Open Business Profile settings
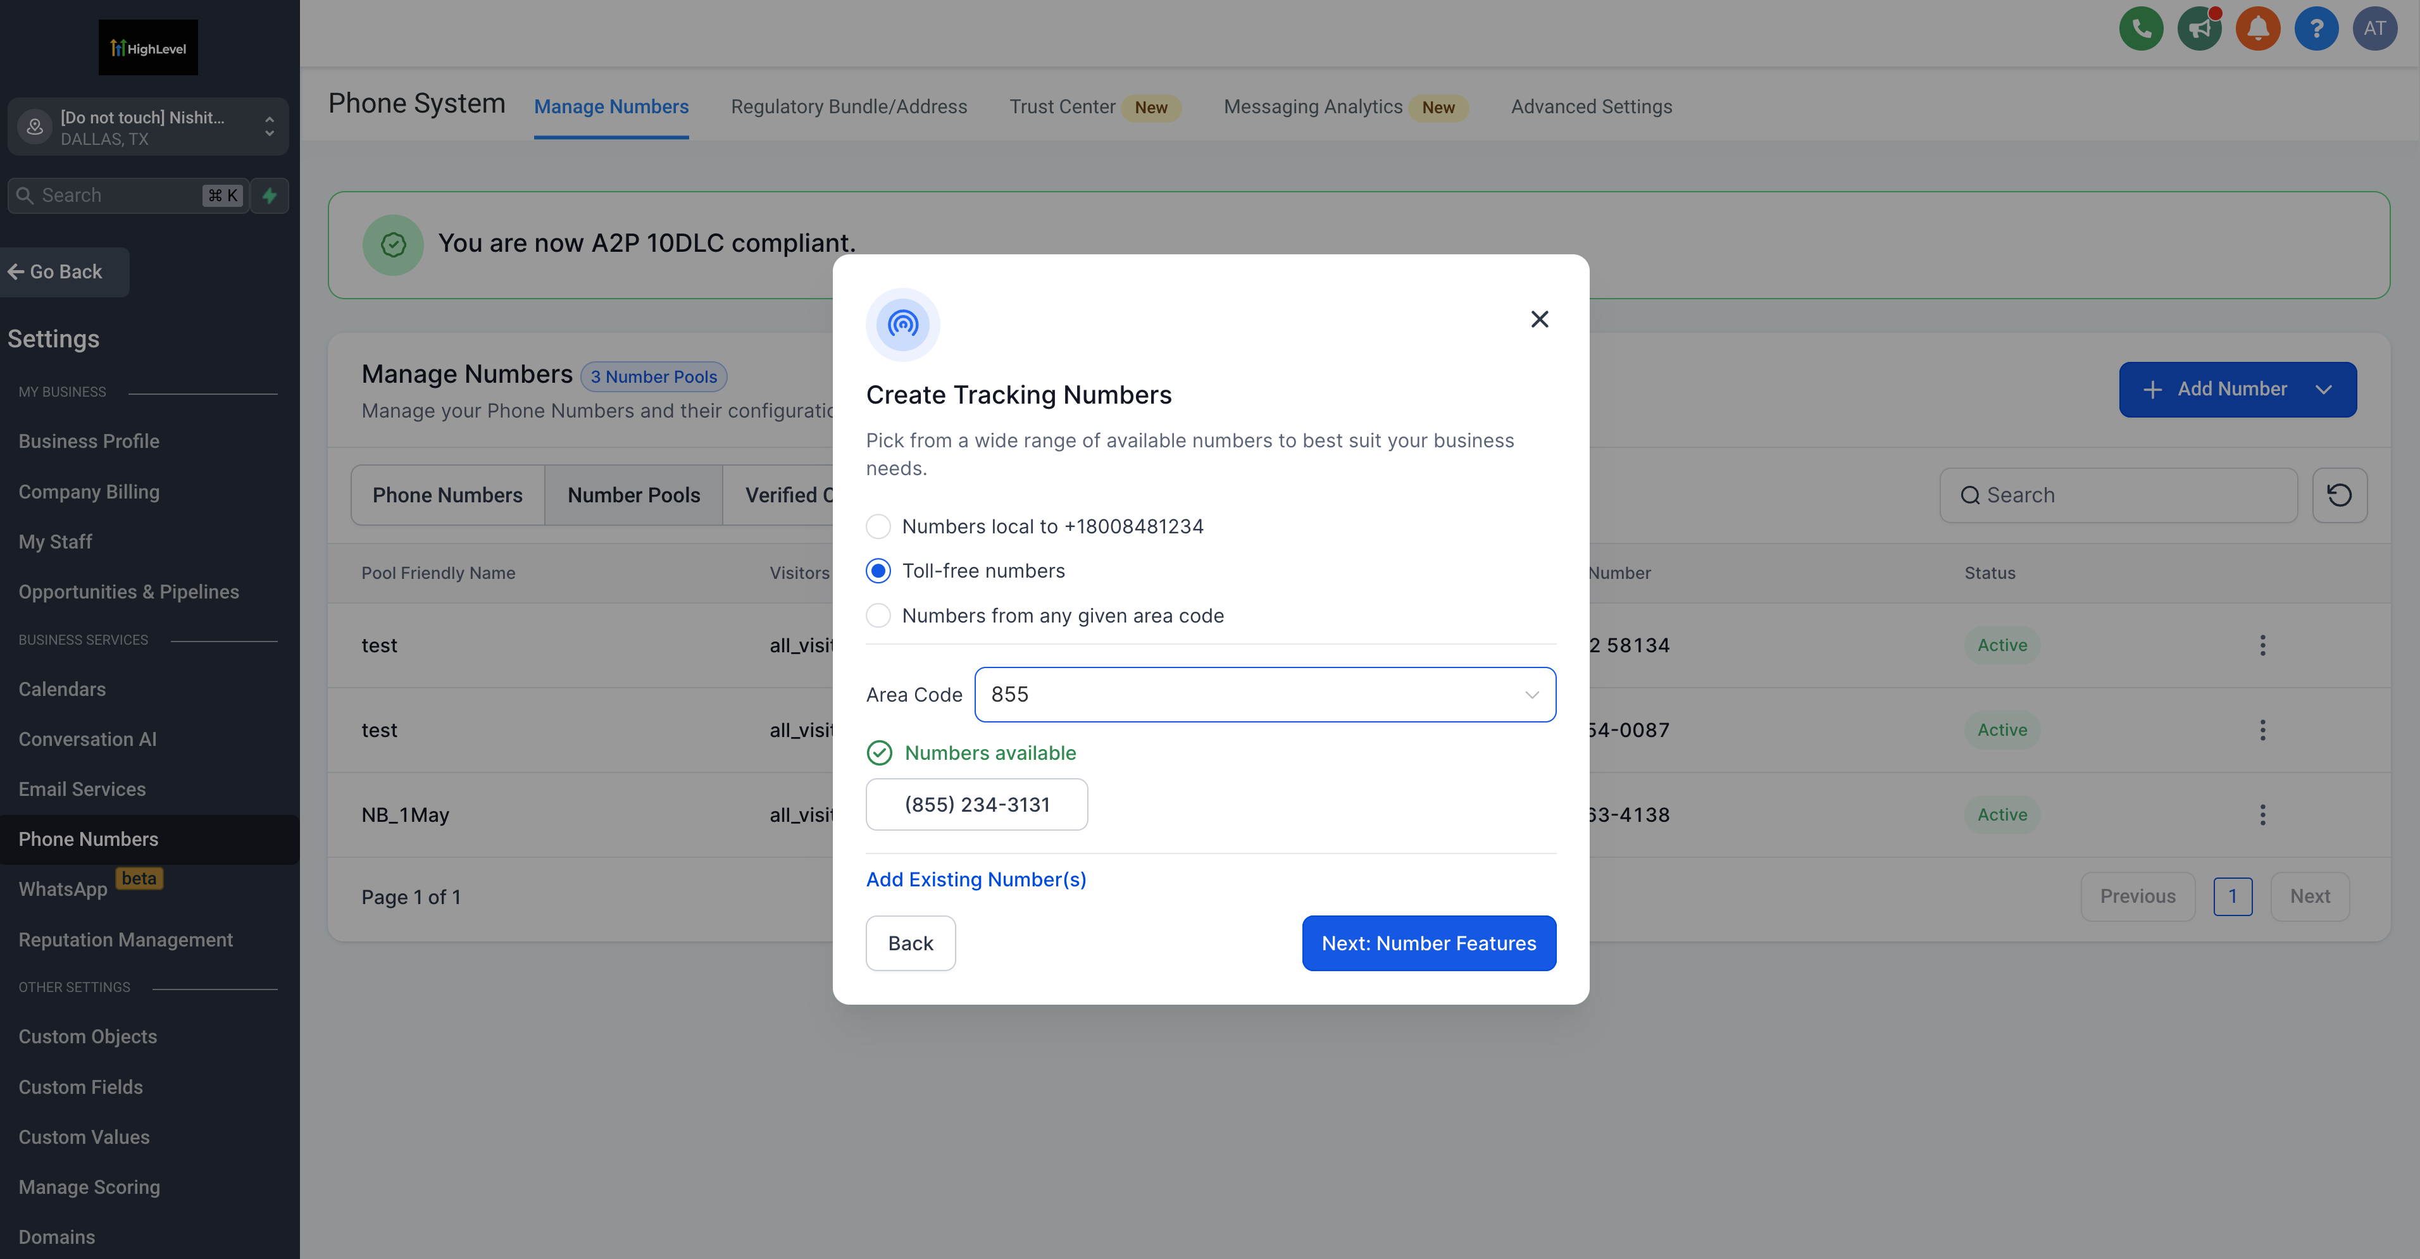The width and height of the screenshot is (2420, 1259). 89,440
